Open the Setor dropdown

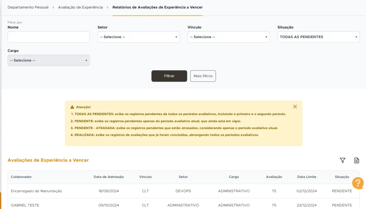pyautogui.click(x=138, y=37)
